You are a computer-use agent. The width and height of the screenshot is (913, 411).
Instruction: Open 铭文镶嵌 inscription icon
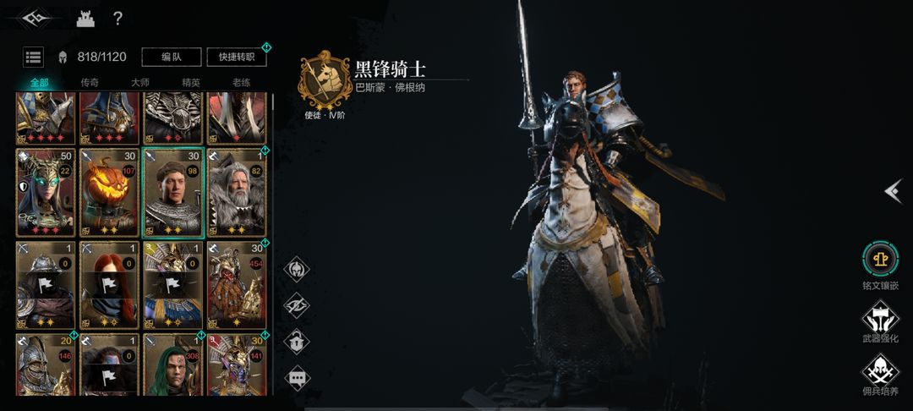pyautogui.click(x=880, y=259)
